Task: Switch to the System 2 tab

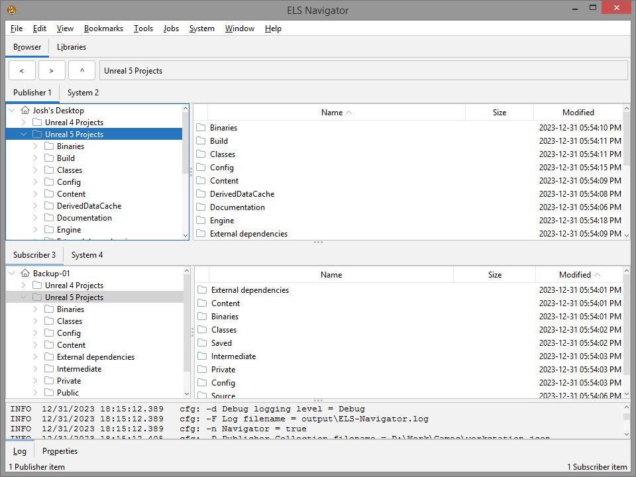Action: pos(83,93)
